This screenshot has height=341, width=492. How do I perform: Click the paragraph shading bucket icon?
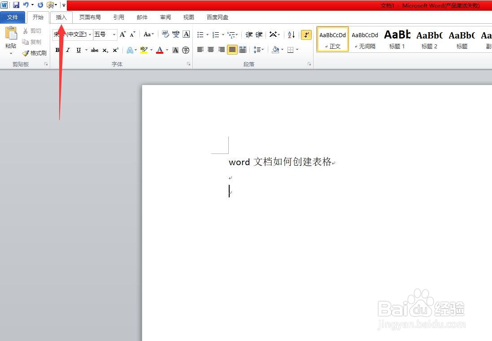click(x=276, y=50)
